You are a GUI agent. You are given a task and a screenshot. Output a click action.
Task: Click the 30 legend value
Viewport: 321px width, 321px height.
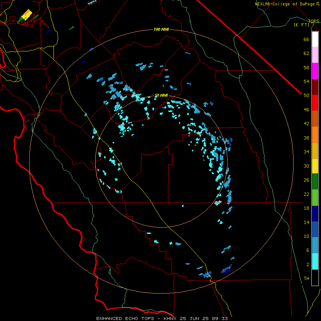306,166
